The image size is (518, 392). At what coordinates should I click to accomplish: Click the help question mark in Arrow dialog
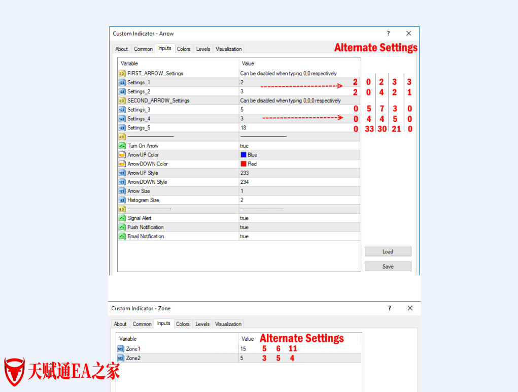tap(389, 34)
